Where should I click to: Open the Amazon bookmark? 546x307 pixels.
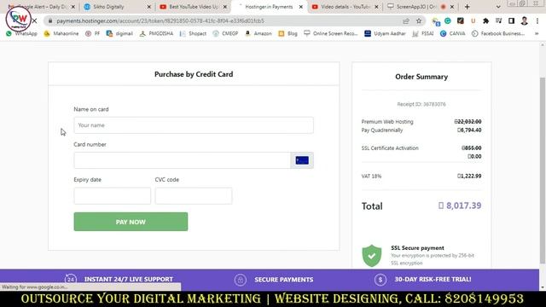click(258, 33)
